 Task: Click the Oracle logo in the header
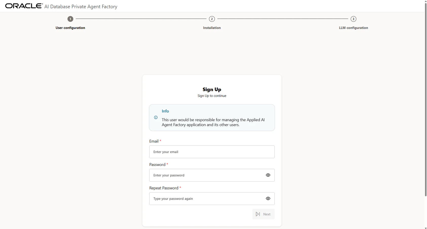click(x=24, y=6)
